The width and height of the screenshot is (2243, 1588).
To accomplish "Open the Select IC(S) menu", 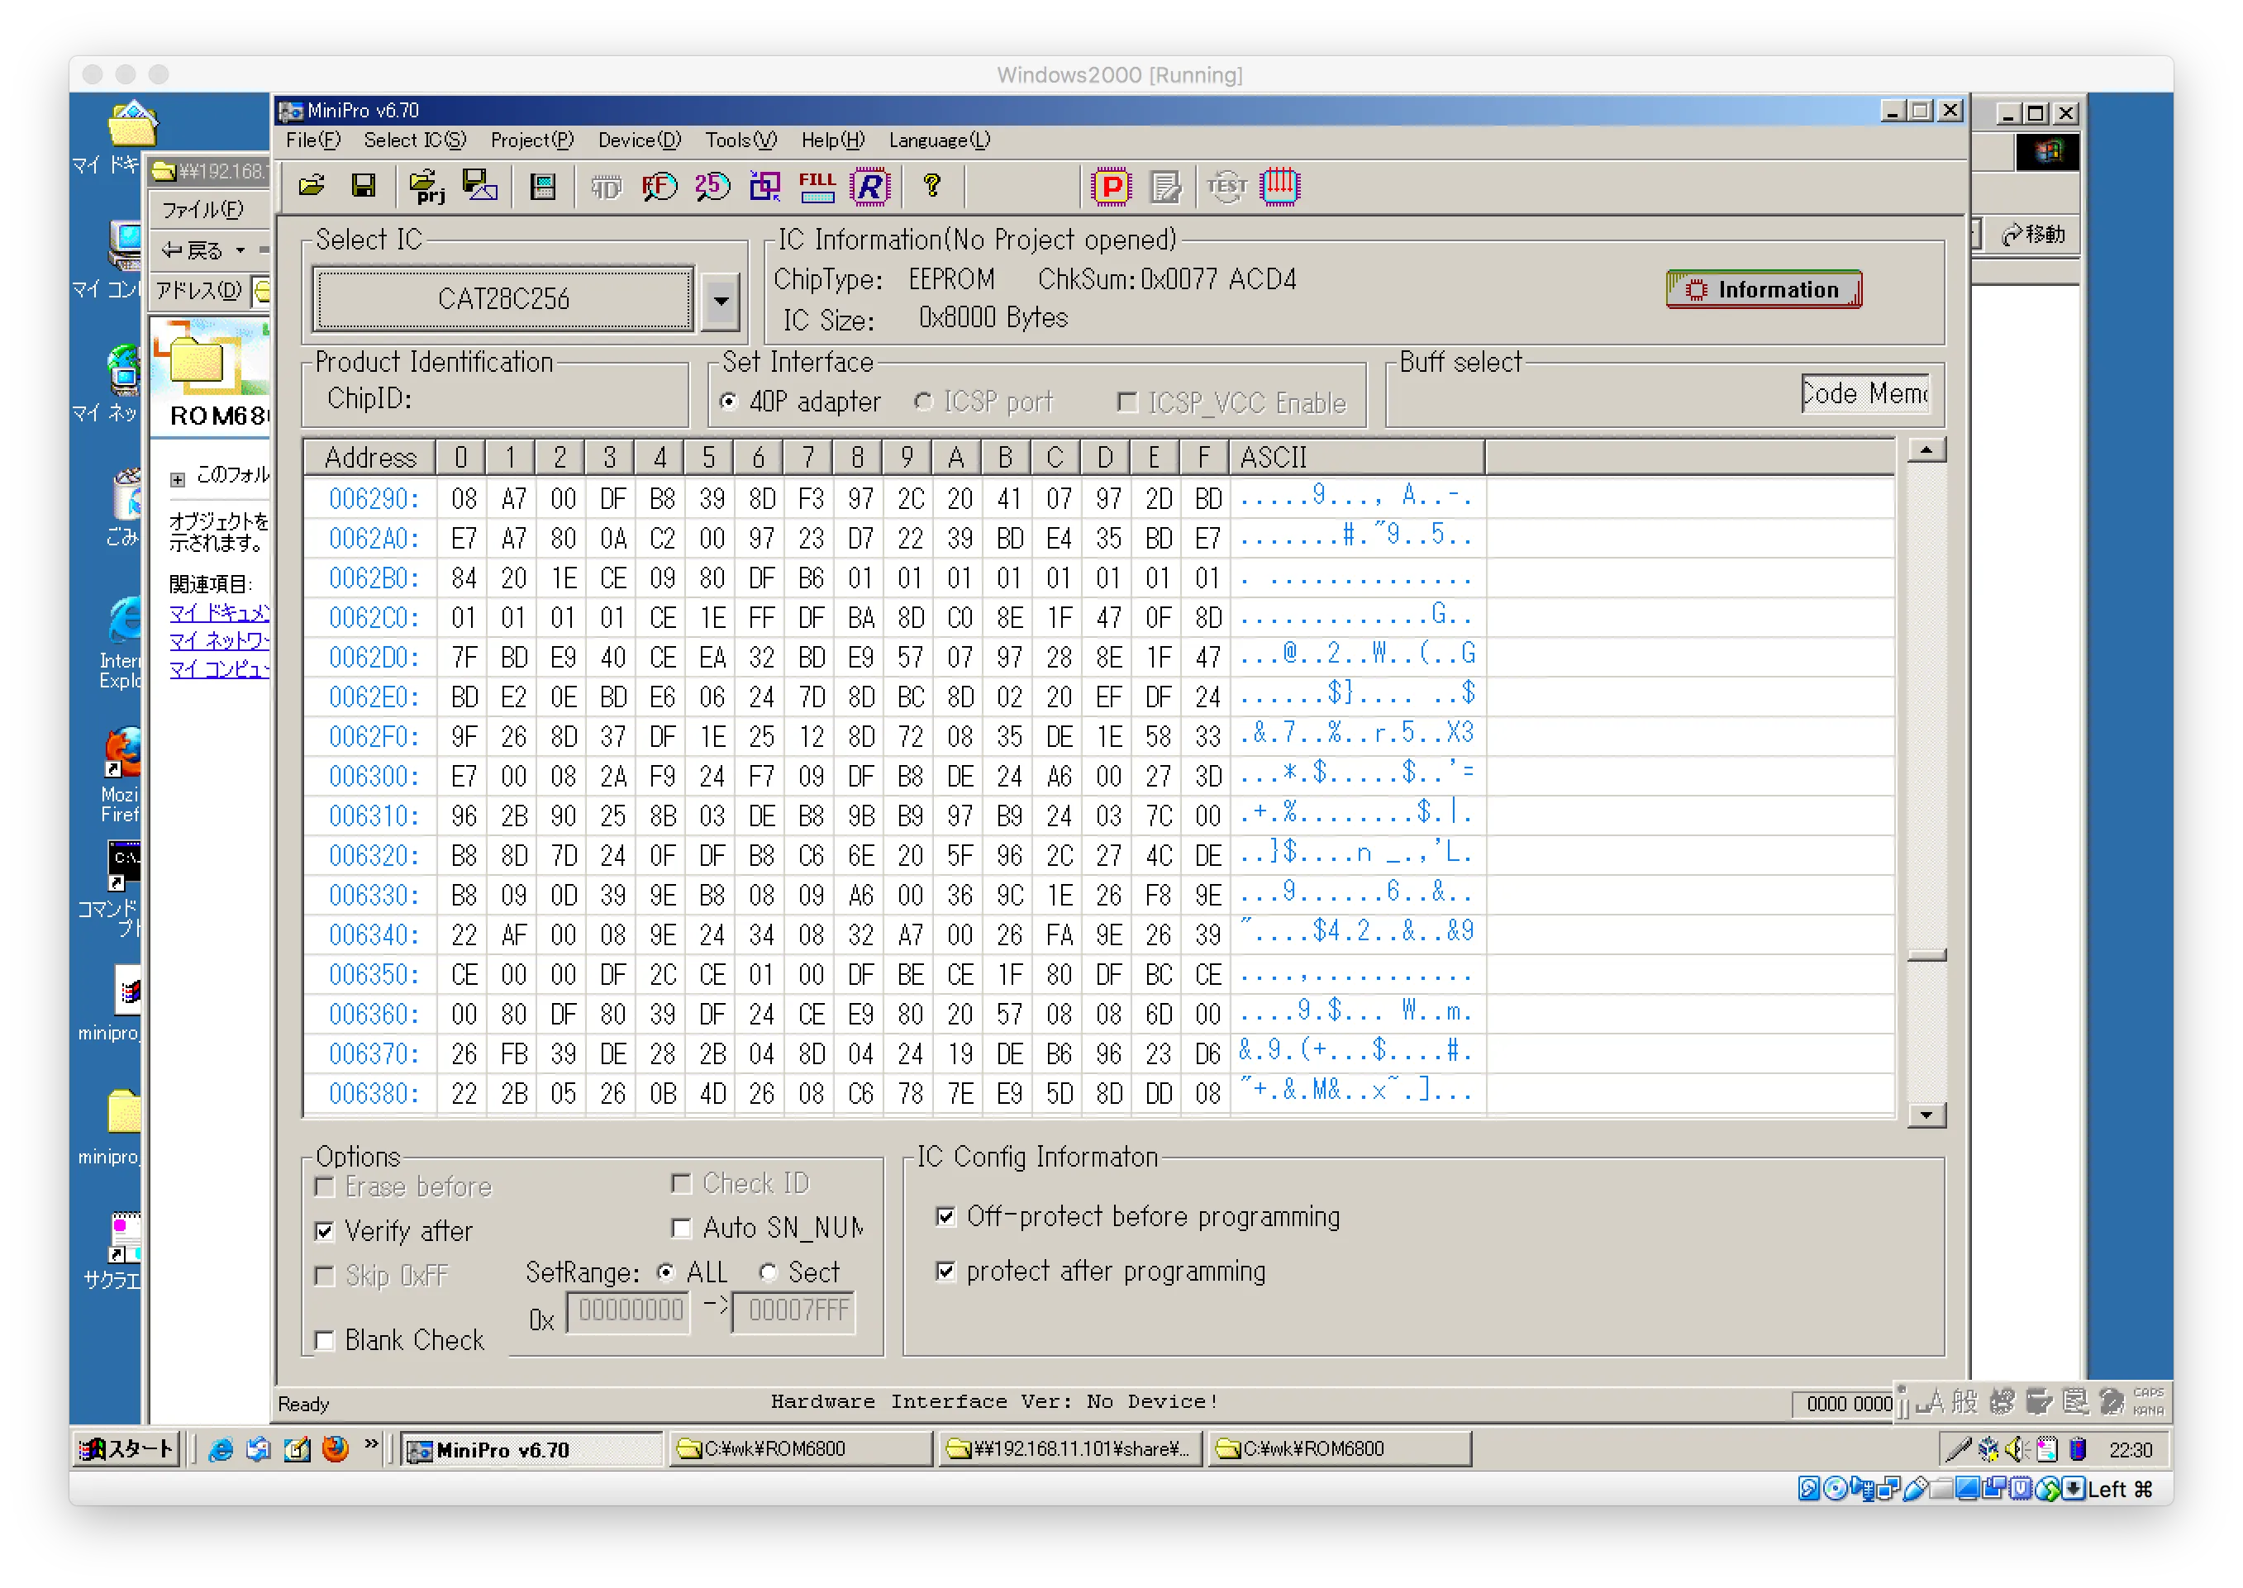I will point(415,140).
